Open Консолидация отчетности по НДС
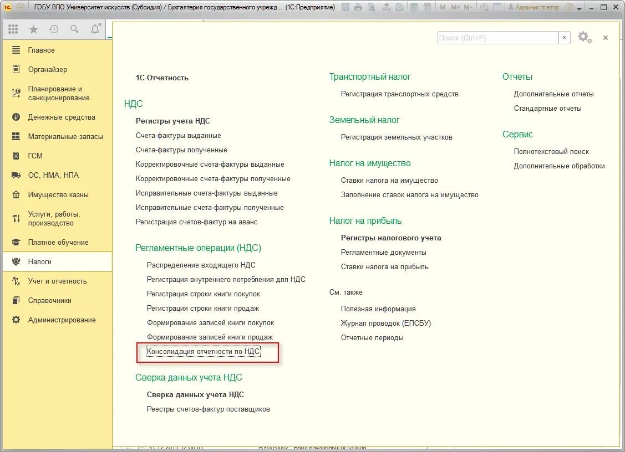The height and width of the screenshot is (452, 625). (204, 351)
